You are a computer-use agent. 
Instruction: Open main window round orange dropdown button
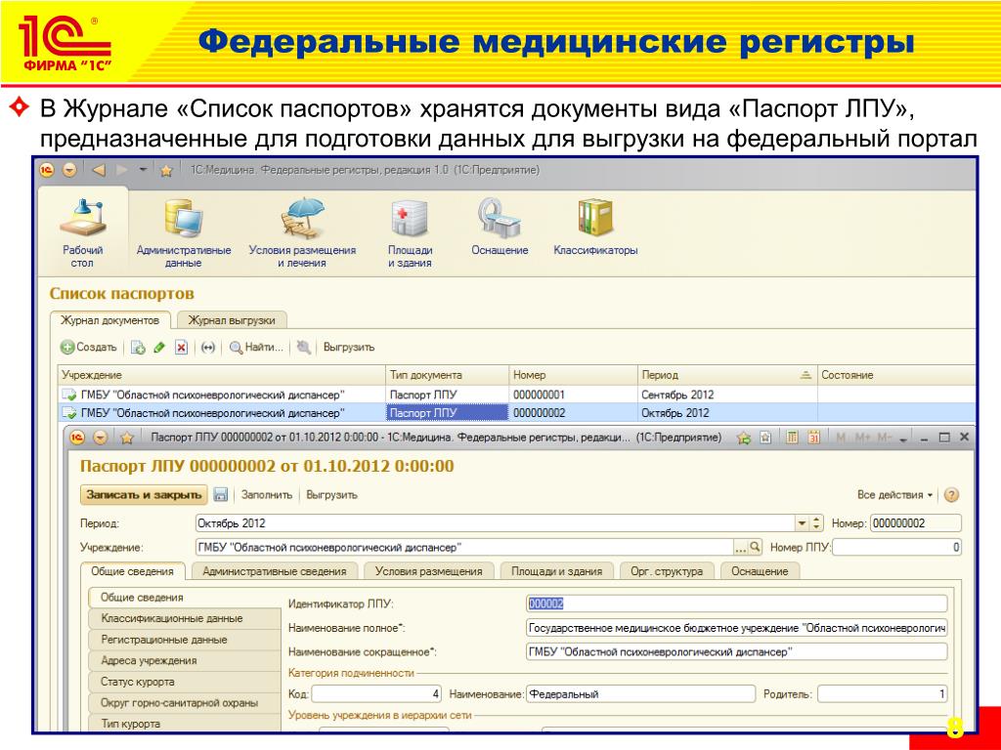69,170
